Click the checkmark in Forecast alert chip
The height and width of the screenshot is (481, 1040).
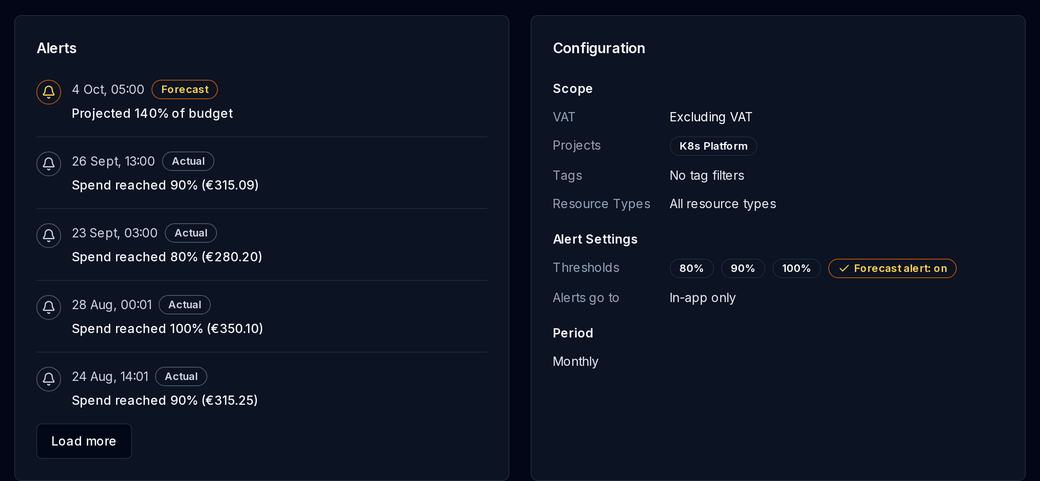(x=844, y=268)
